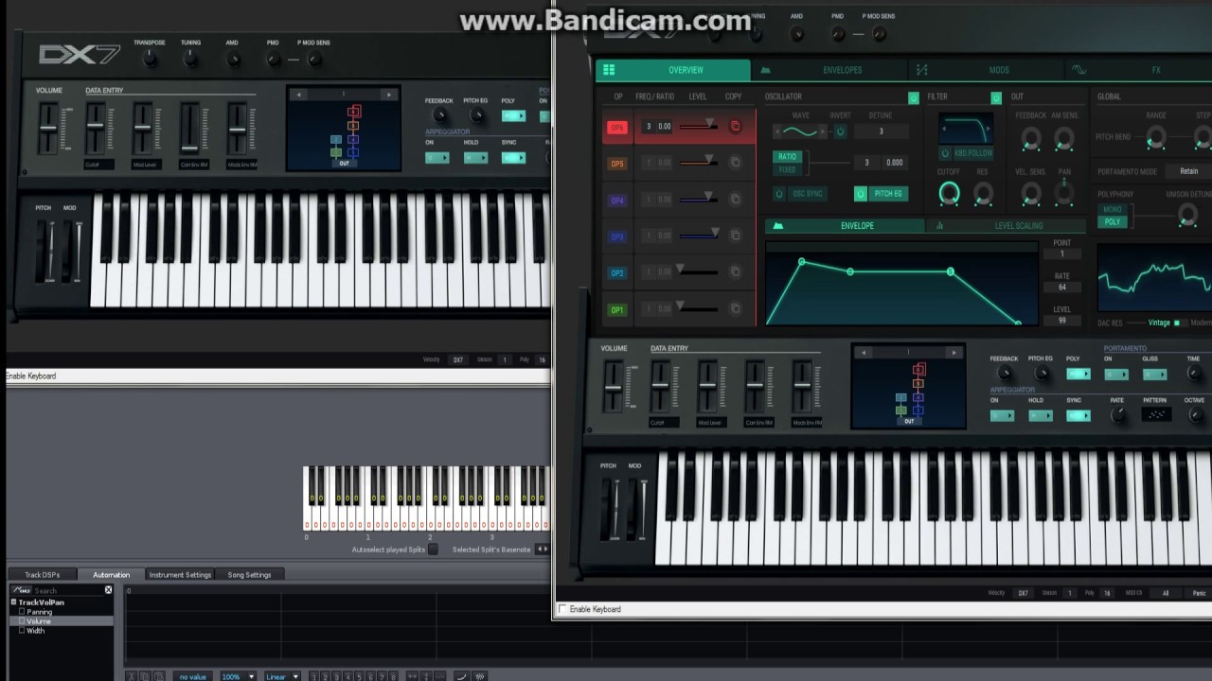Toggle the Filter section power button

pos(996,97)
